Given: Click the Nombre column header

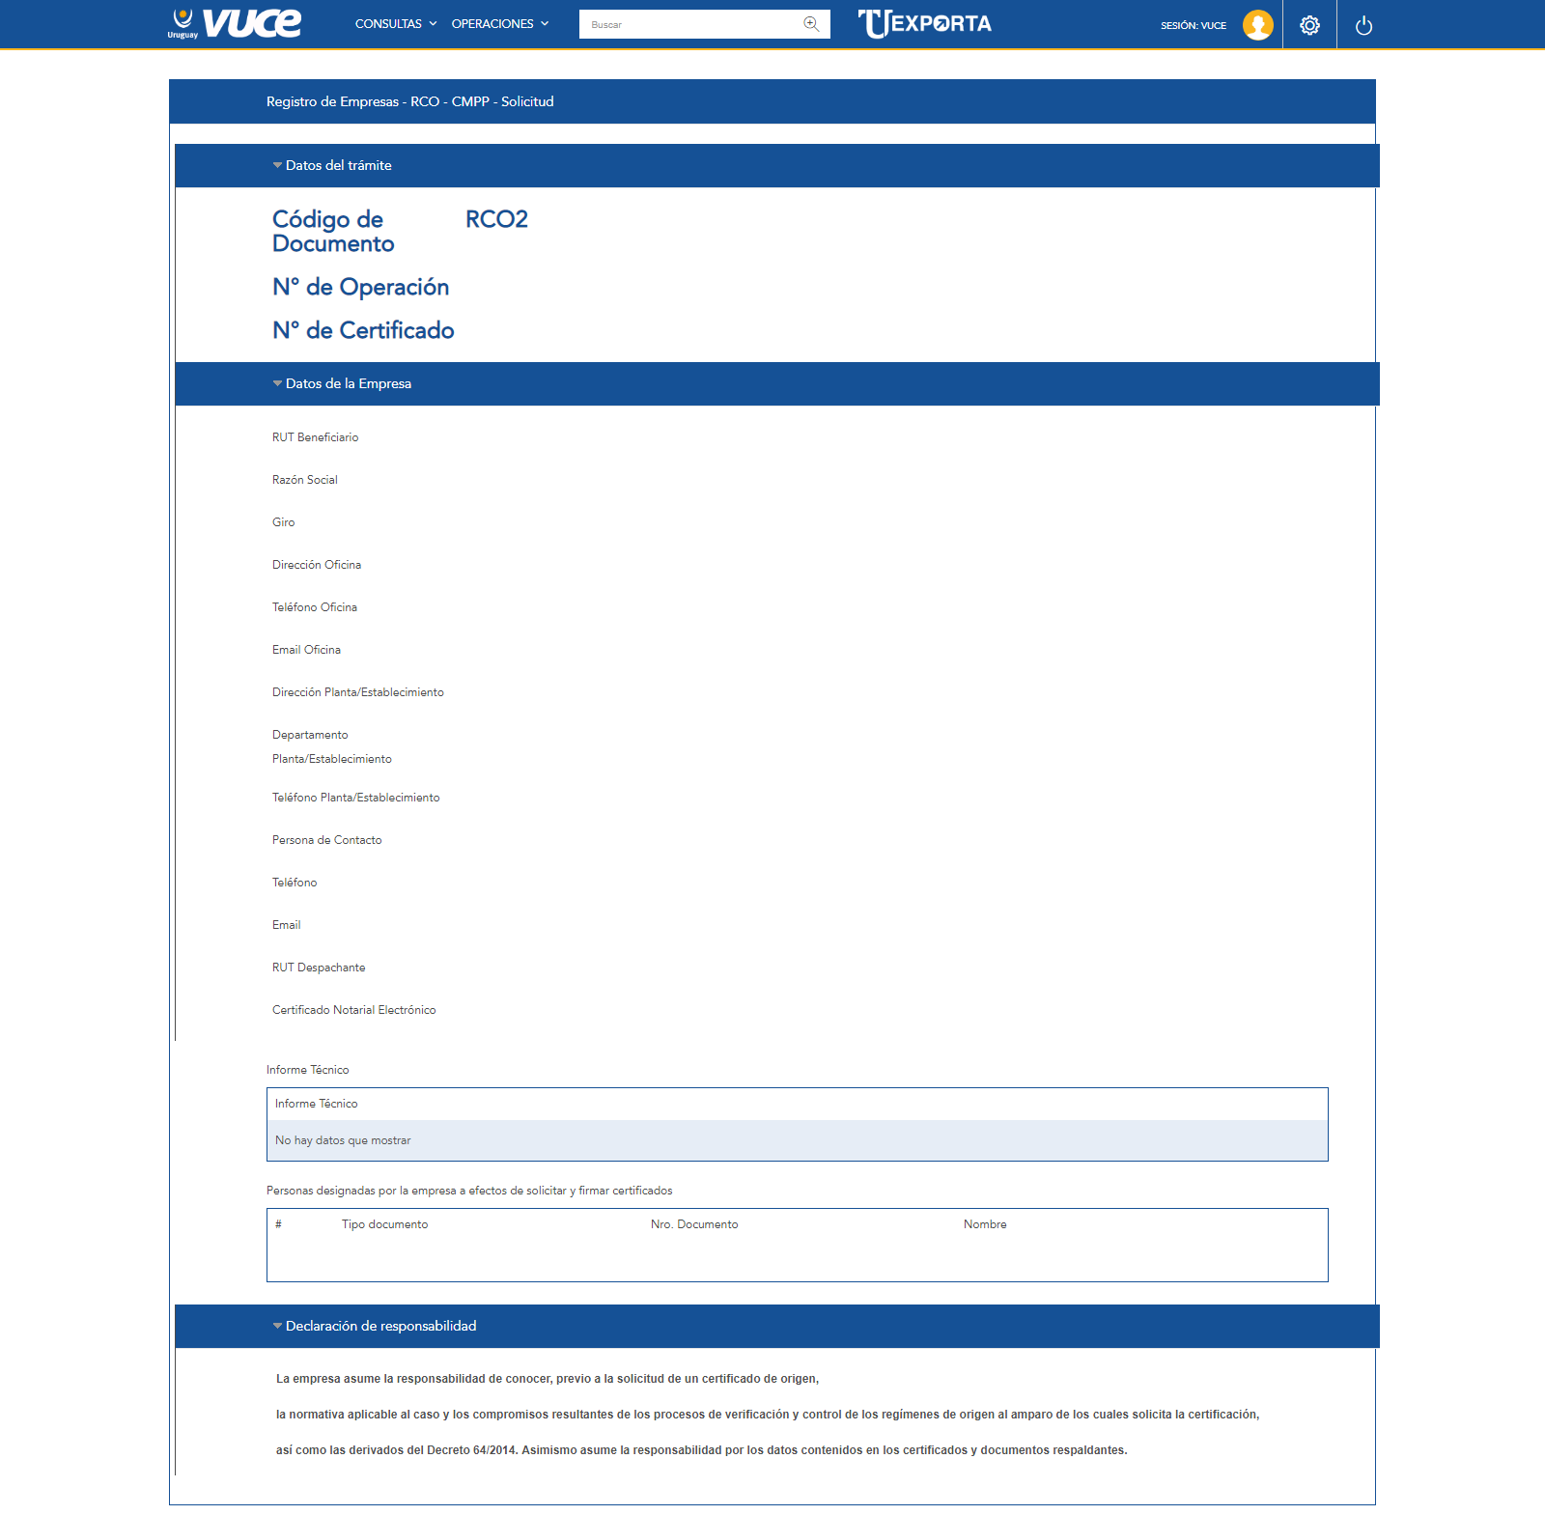Looking at the screenshot, I should pos(984,1224).
